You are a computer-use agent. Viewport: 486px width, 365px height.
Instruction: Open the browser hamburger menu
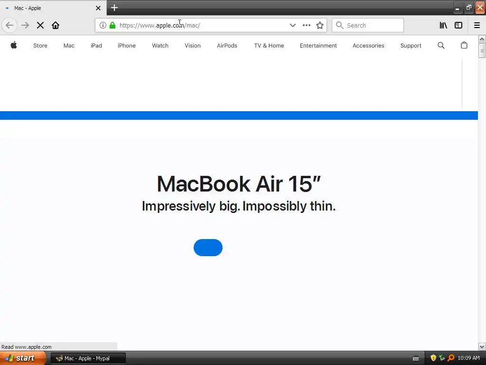click(x=477, y=25)
